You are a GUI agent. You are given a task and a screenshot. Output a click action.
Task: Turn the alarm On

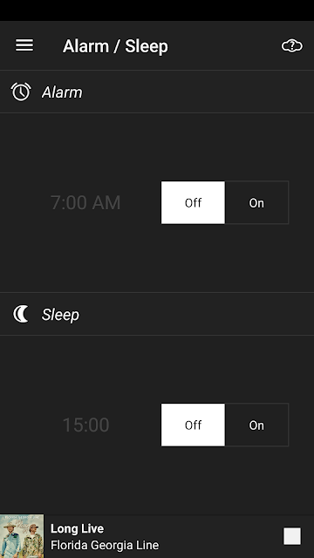(x=256, y=202)
